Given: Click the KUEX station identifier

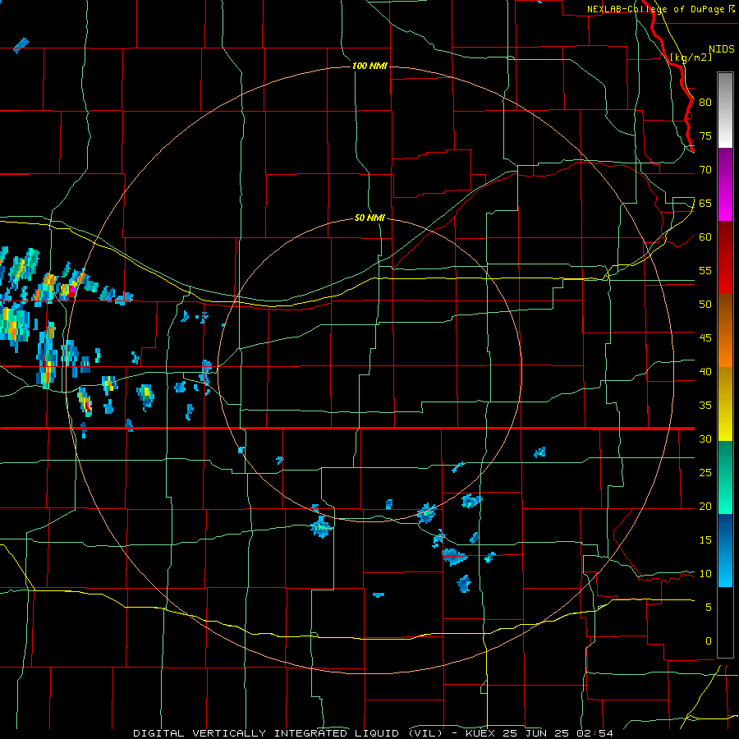Looking at the screenshot, I should pos(480,733).
